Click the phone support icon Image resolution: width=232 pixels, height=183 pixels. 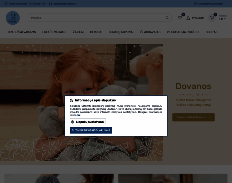pos(6,4)
